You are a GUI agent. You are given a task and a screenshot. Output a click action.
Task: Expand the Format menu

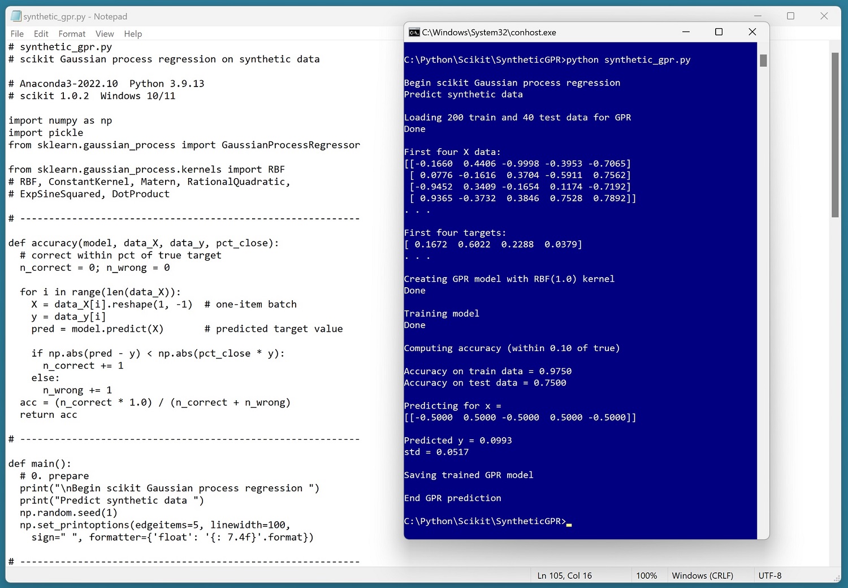coord(72,34)
